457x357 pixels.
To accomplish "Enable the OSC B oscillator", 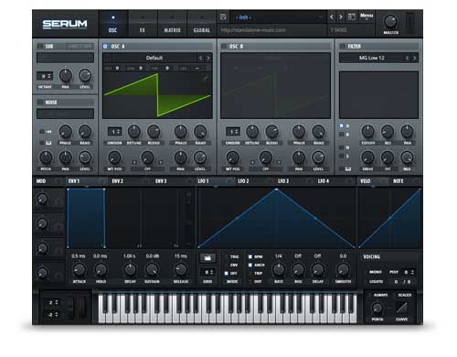I will [224, 47].
